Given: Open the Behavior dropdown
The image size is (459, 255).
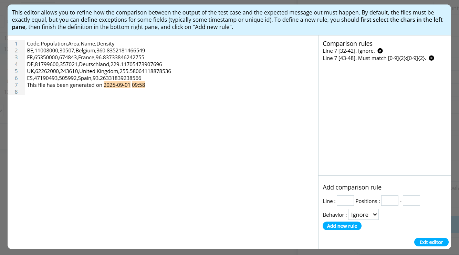Looking at the screenshot, I should click(x=363, y=214).
